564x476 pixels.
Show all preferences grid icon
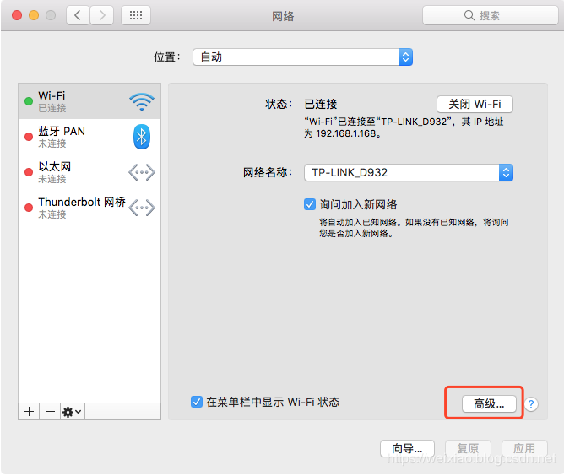tap(136, 15)
